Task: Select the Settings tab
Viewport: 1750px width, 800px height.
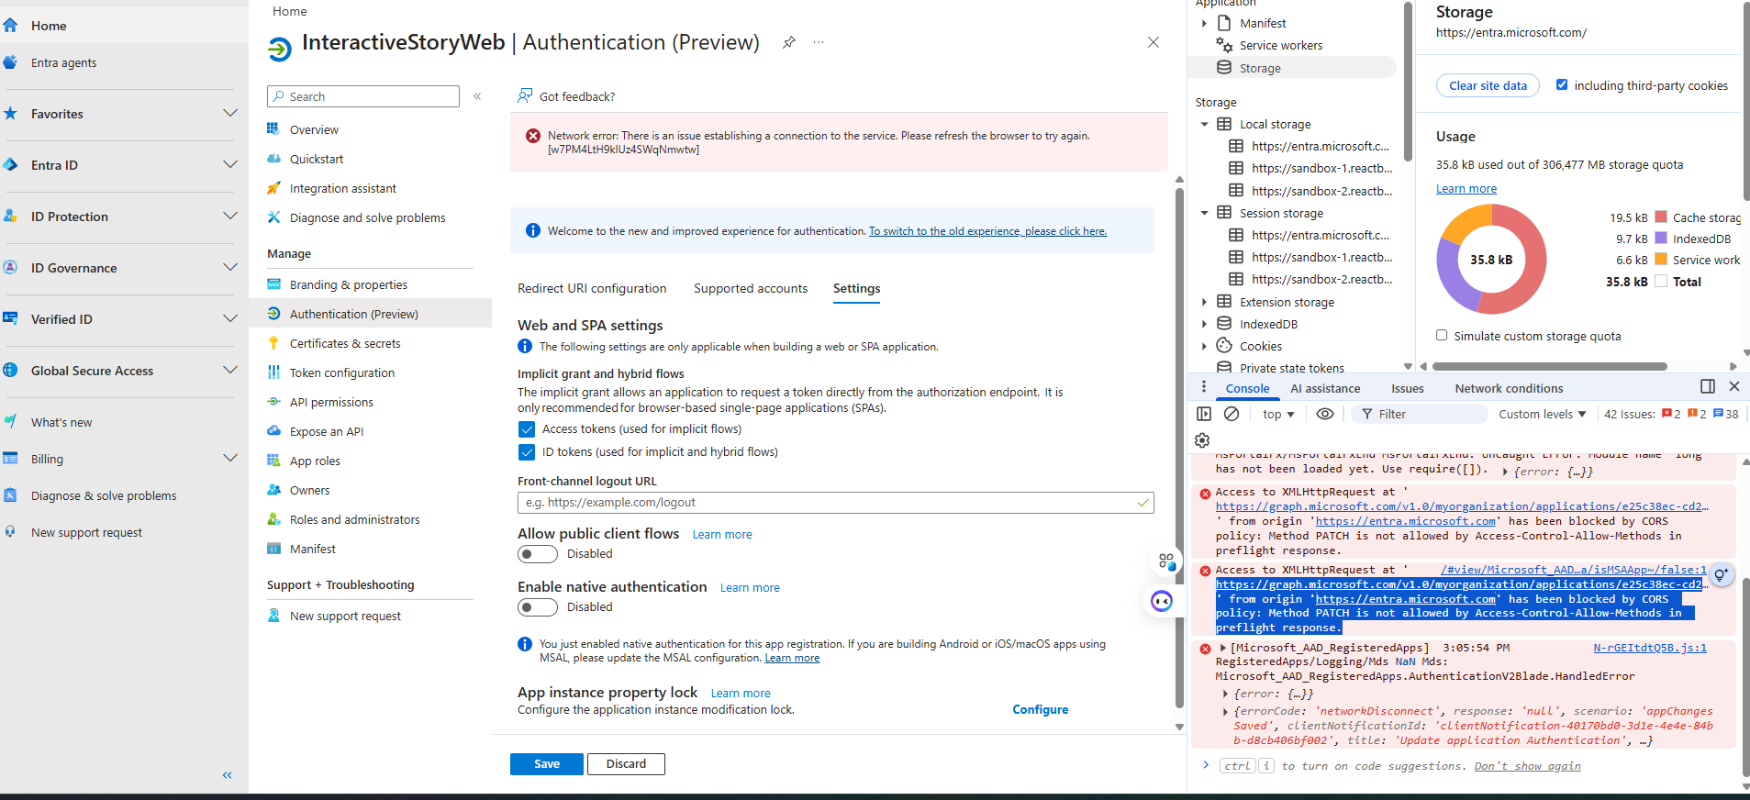Action: point(856,288)
